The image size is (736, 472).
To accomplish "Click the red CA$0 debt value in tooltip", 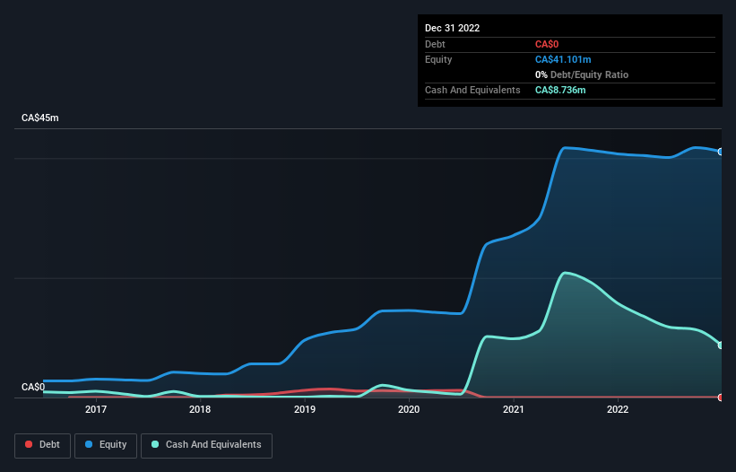I will 547,44.
